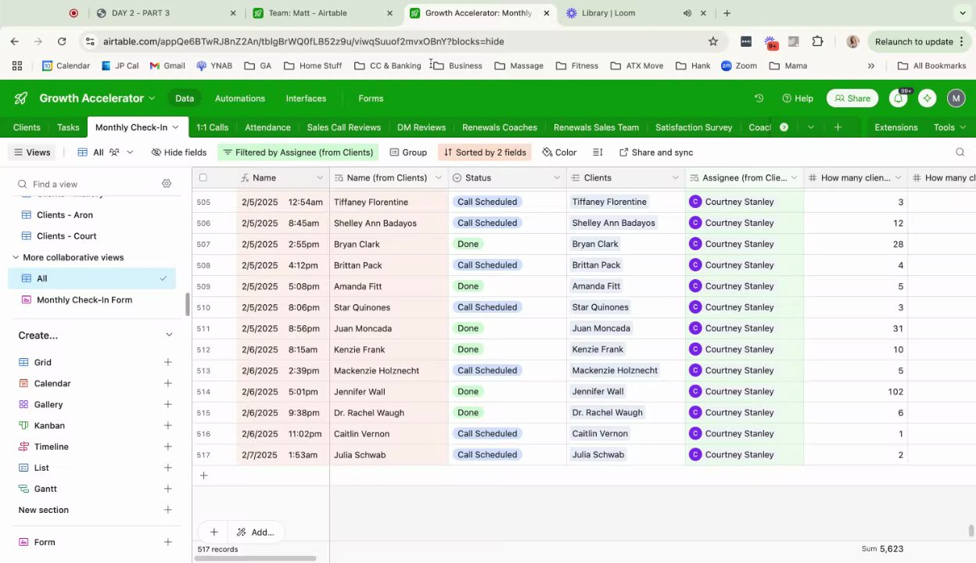
Task: Open the notifications bell icon
Action: click(x=899, y=99)
